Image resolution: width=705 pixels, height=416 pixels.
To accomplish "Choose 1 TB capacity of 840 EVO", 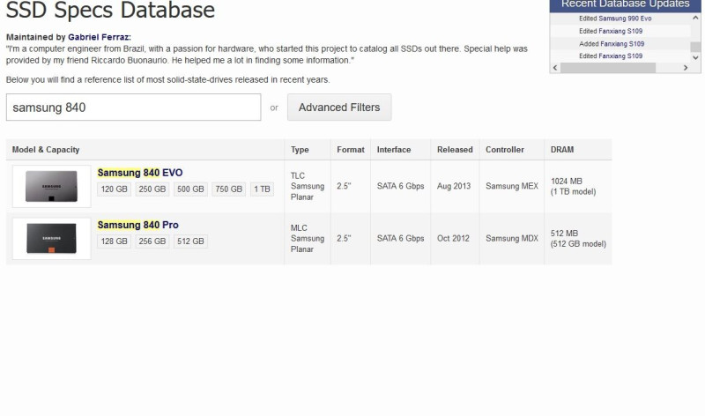I will click(262, 189).
